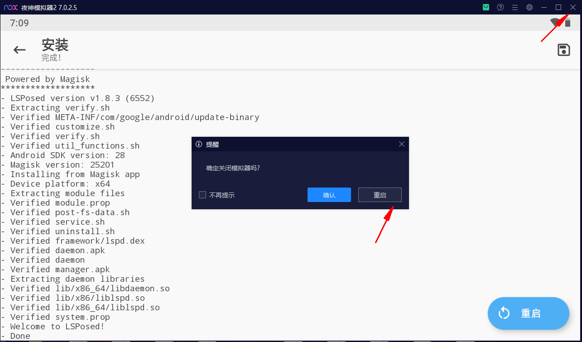Image resolution: width=582 pixels, height=342 pixels.
Task: Click the info icon in dialog title
Action: [x=198, y=144]
